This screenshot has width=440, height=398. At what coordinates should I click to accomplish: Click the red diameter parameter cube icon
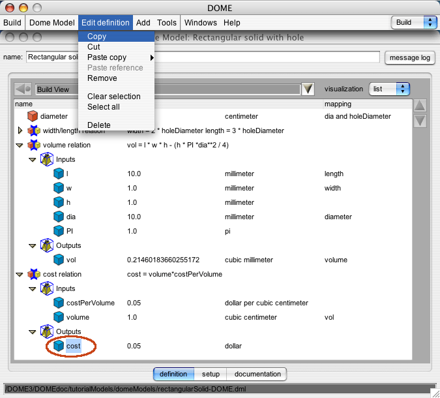33,116
